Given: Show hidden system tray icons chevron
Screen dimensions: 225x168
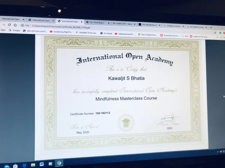Looking at the screenshot, I should [x=217, y=152].
